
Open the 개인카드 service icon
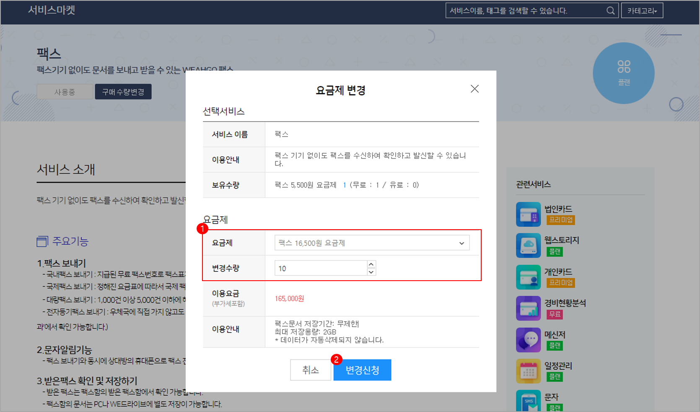[528, 277]
